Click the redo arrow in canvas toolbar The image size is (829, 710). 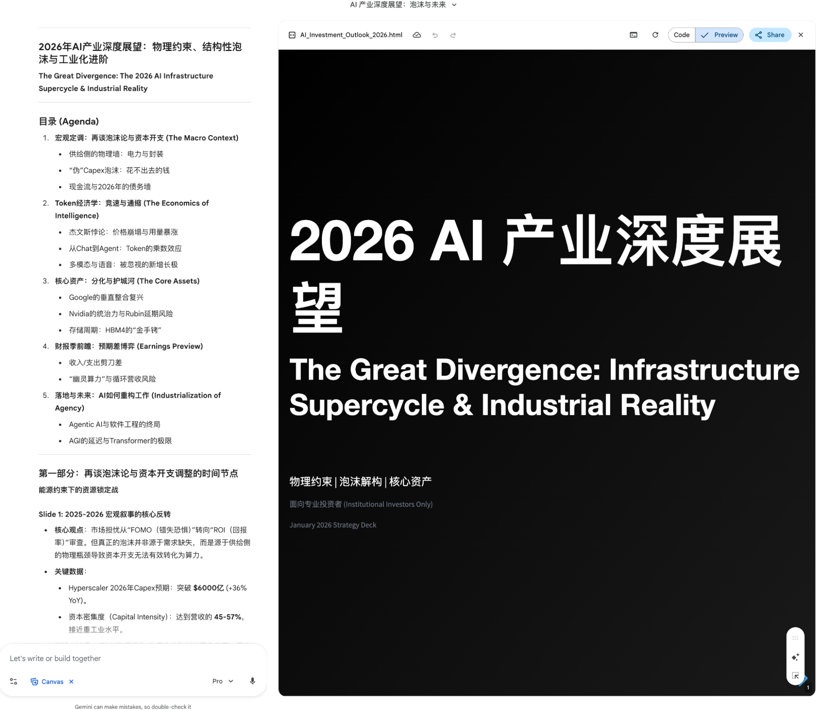[x=453, y=35]
